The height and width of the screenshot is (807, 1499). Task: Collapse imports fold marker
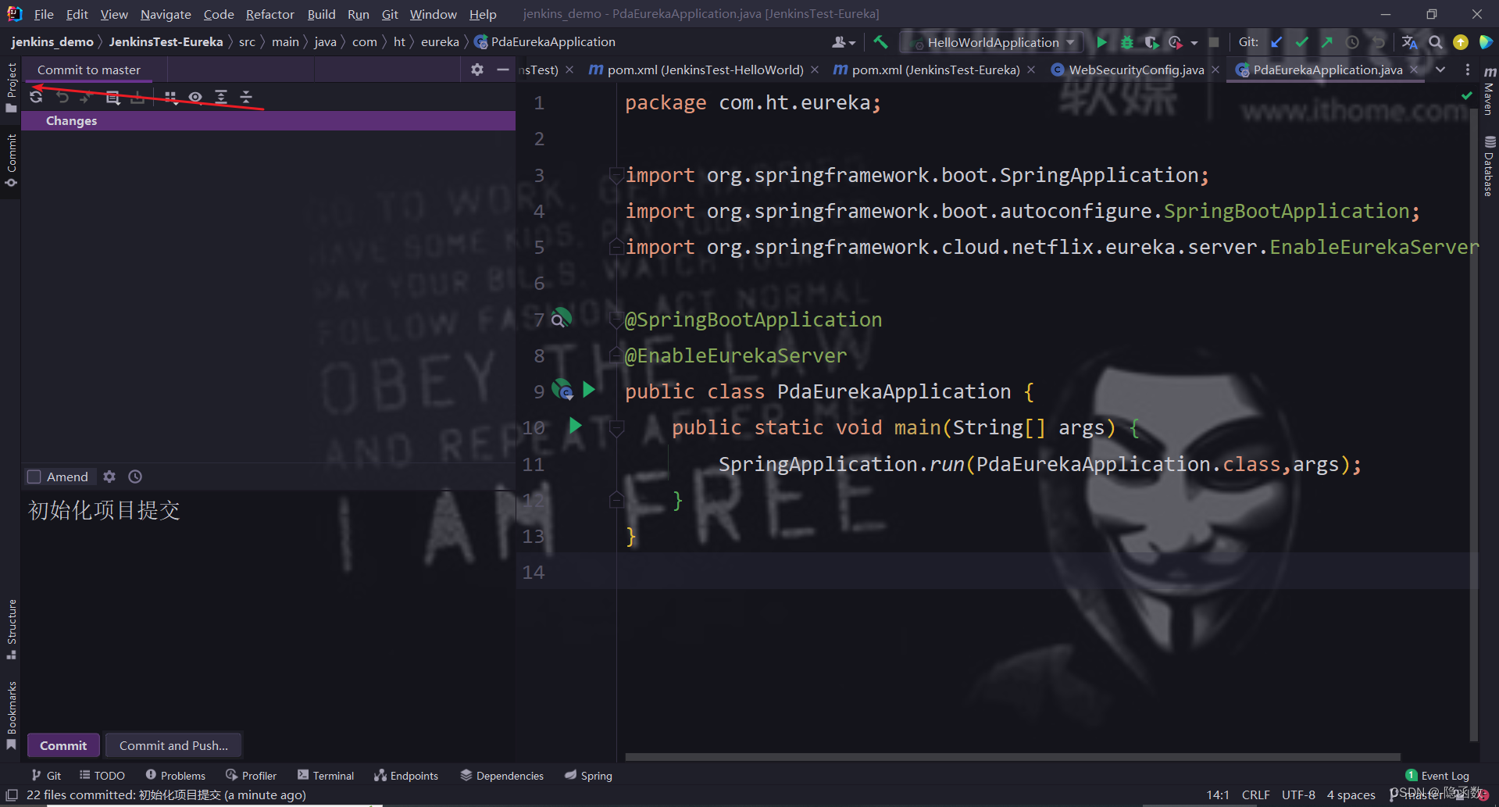click(616, 175)
